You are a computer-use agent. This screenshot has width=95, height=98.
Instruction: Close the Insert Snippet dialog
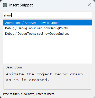(x=89, y=5)
